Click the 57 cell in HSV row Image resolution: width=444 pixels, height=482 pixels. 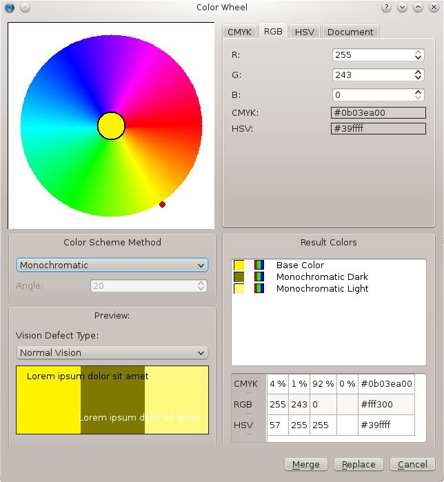click(x=278, y=425)
